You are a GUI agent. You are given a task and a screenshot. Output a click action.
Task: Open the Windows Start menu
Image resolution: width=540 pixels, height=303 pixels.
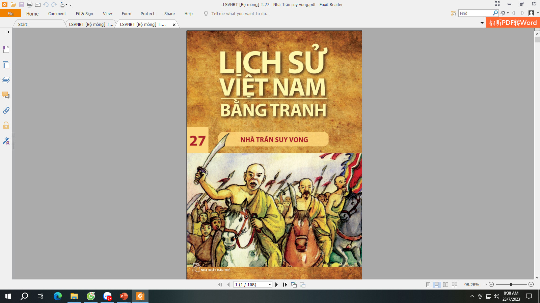pos(8,296)
